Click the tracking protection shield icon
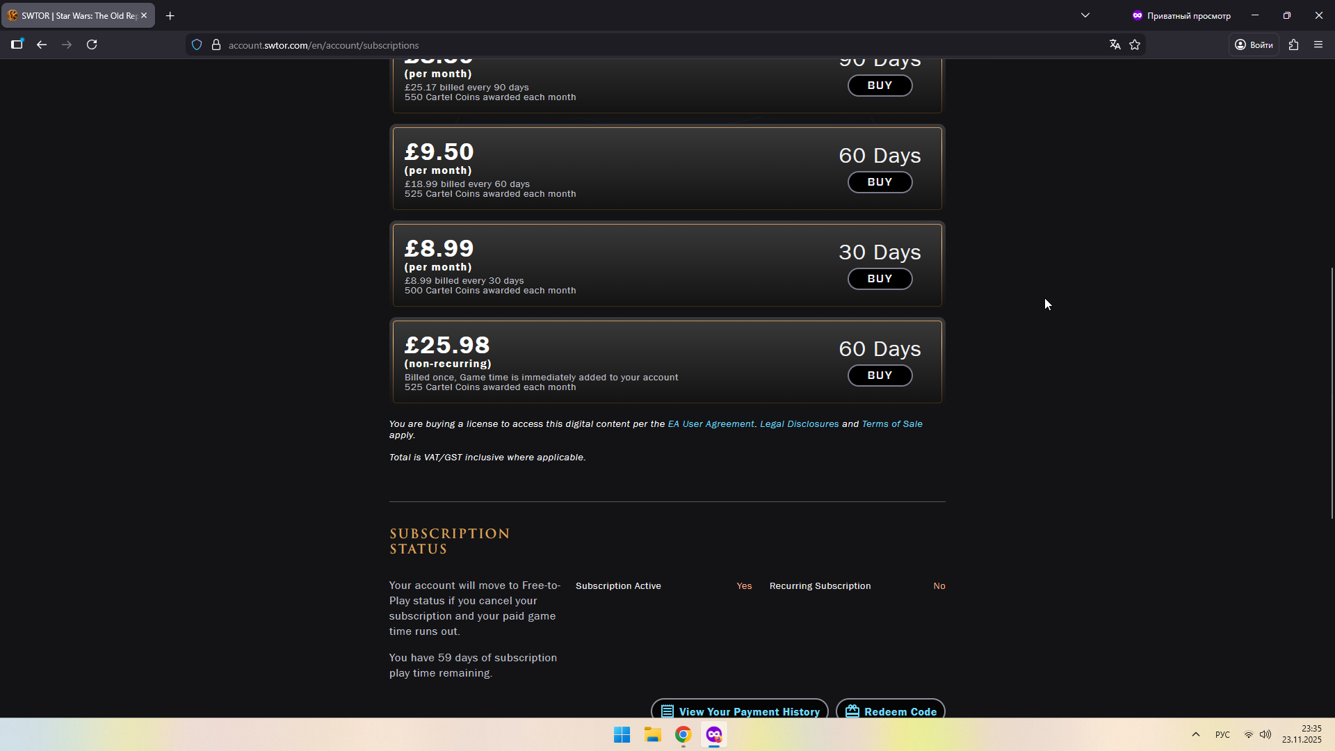Viewport: 1335px width, 751px height. (197, 45)
